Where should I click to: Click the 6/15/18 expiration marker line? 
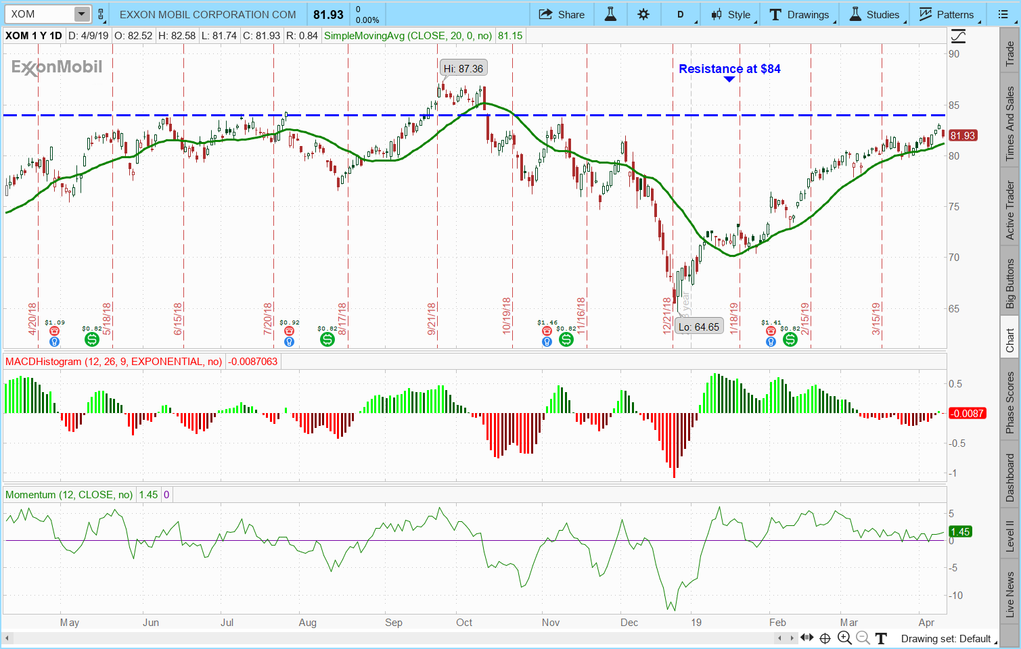pos(184,196)
